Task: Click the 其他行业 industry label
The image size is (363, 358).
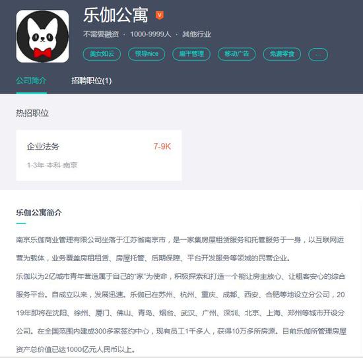Action: pyautogui.click(x=196, y=34)
